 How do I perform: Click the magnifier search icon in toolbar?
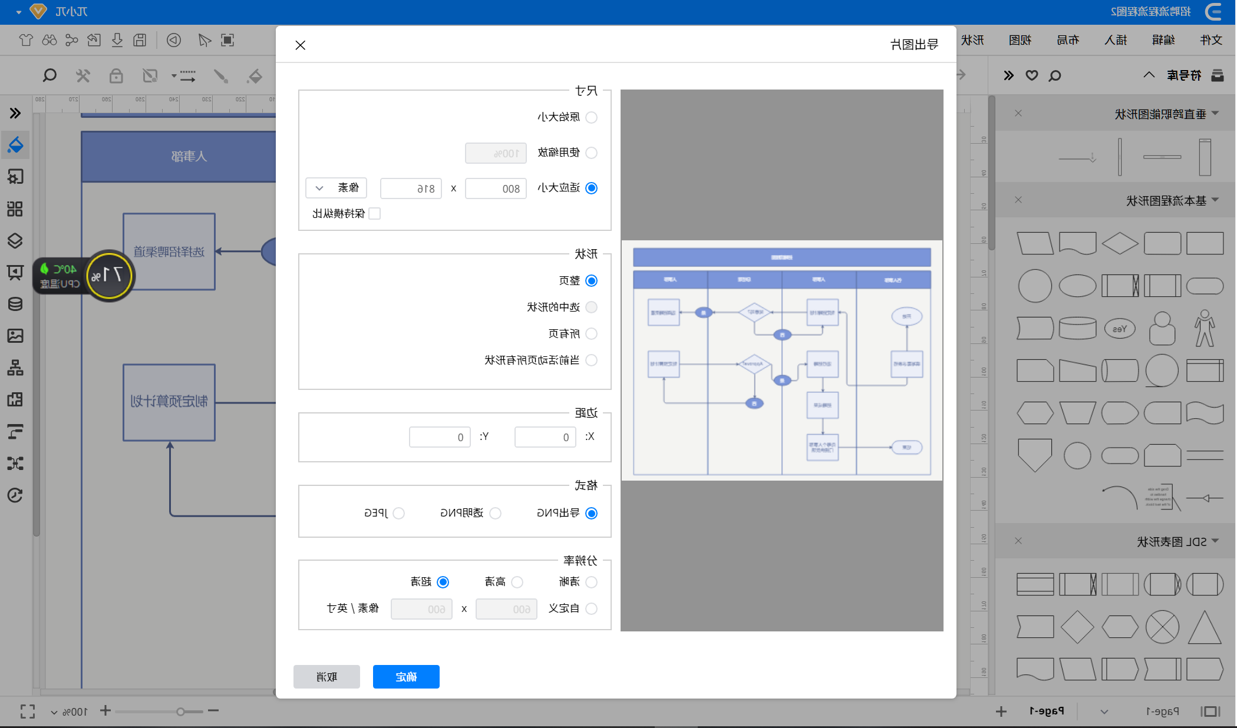pos(50,75)
